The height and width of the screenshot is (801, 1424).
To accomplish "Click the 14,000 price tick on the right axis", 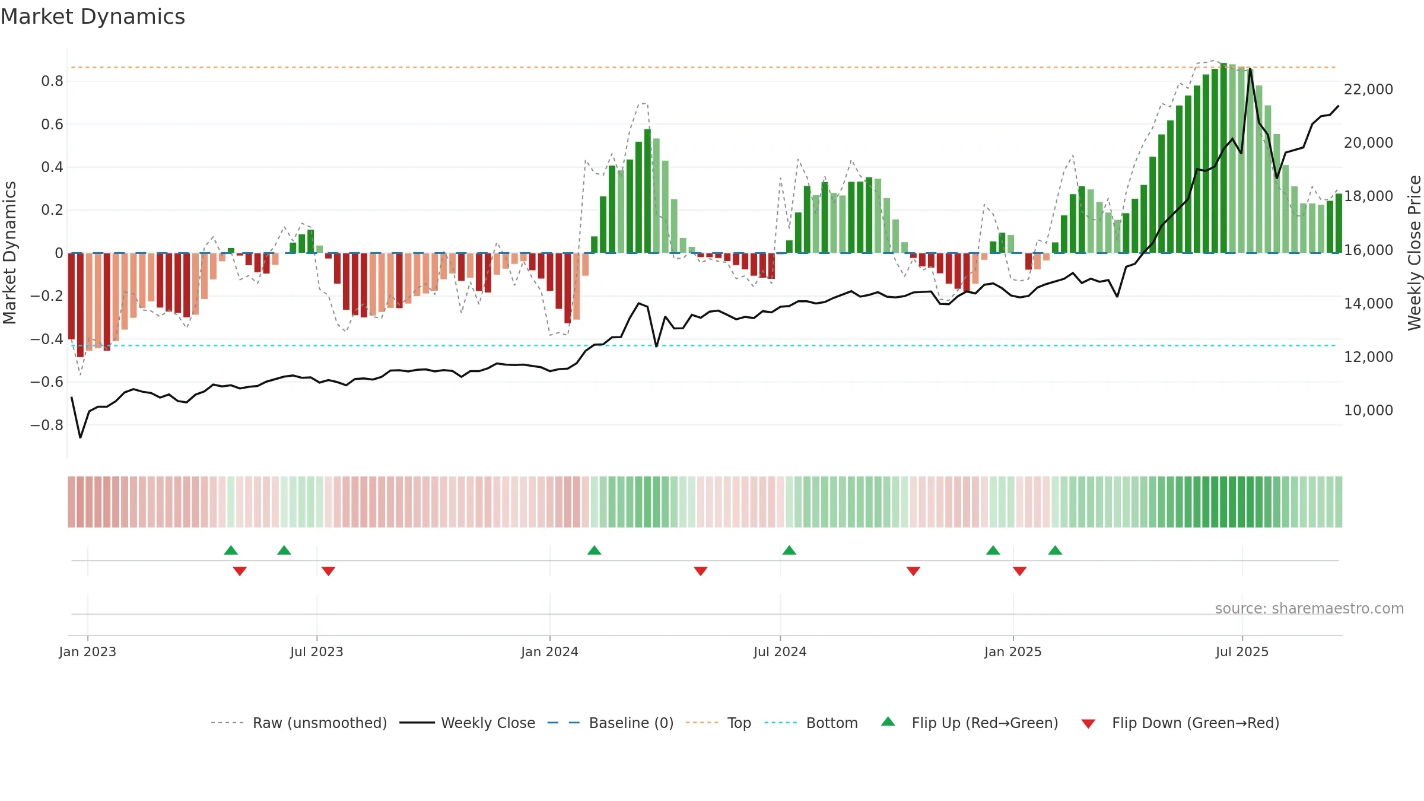I will coord(1369,304).
